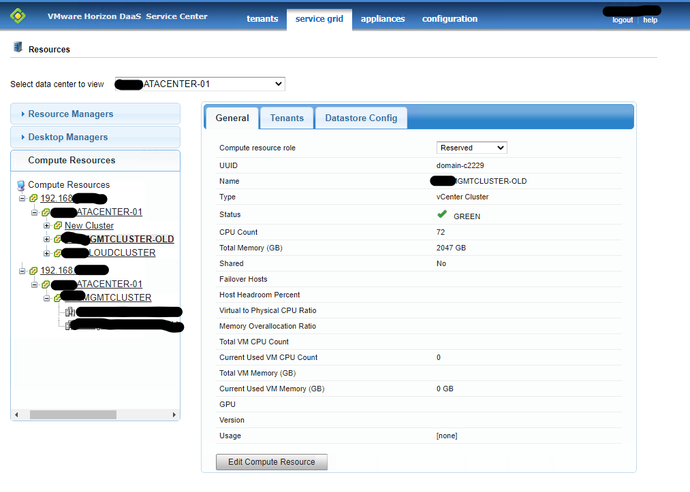This screenshot has height=492, width=690.
Task: Open the Compute resource role dropdown
Action: point(472,148)
